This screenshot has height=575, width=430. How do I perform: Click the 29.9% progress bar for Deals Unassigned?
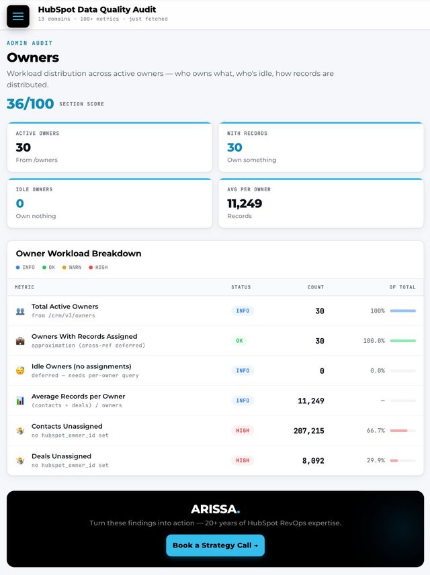(x=403, y=460)
